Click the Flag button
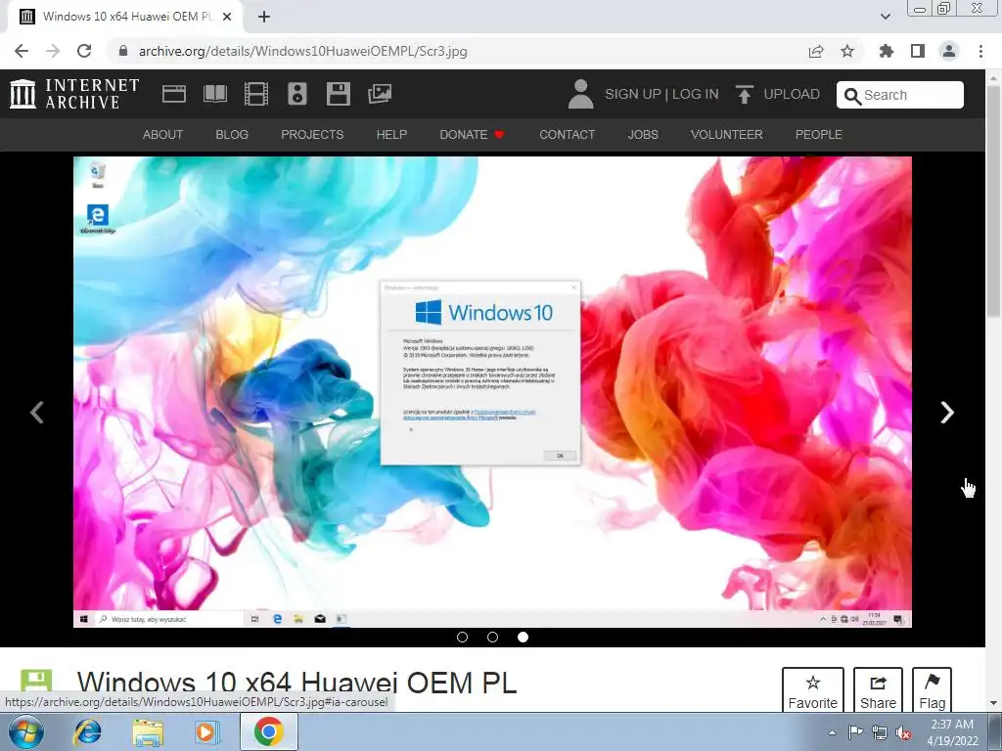The width and height of the screenshot is (1002, 751). tap(932, 690)
